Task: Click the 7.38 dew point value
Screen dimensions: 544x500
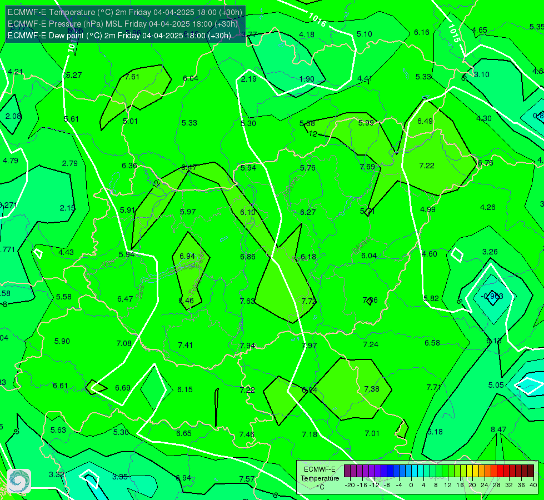Action: point(372,389)
